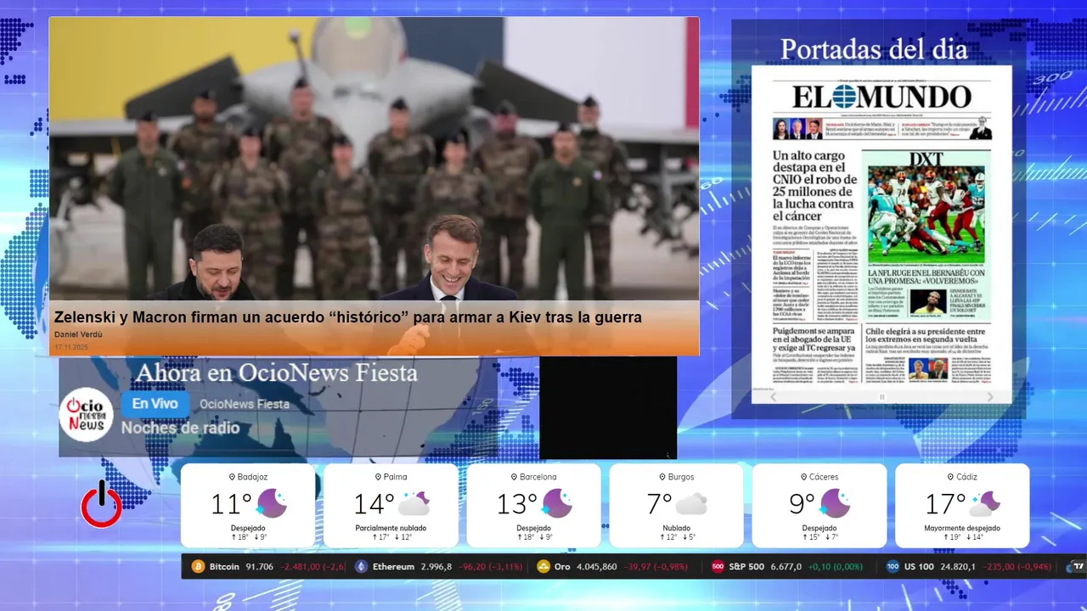Viewport: 1087px width, 611px height.
Task: Click the S&P 500 ticker label
Action: coord(746,567)
